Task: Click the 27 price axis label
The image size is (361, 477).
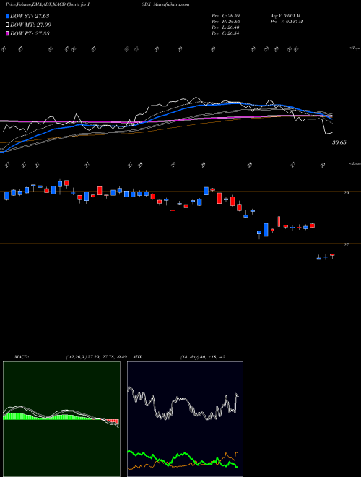Action: (x=347, y=244)
